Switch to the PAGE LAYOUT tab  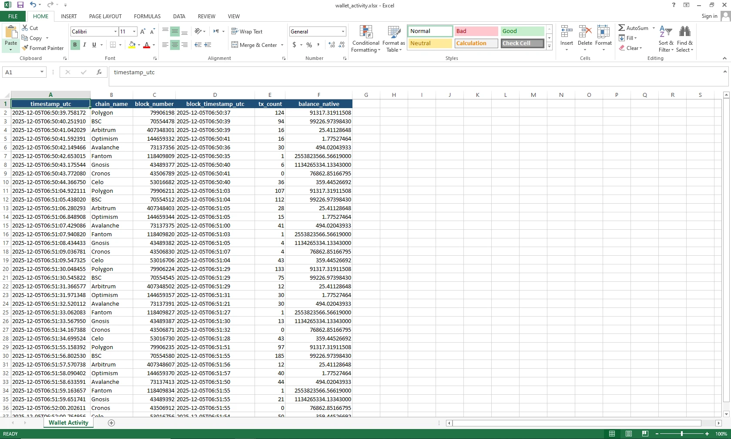pos(105,17)
